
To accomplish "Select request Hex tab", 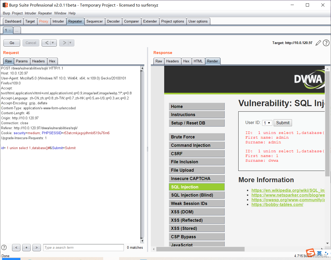I will point(52,61).
